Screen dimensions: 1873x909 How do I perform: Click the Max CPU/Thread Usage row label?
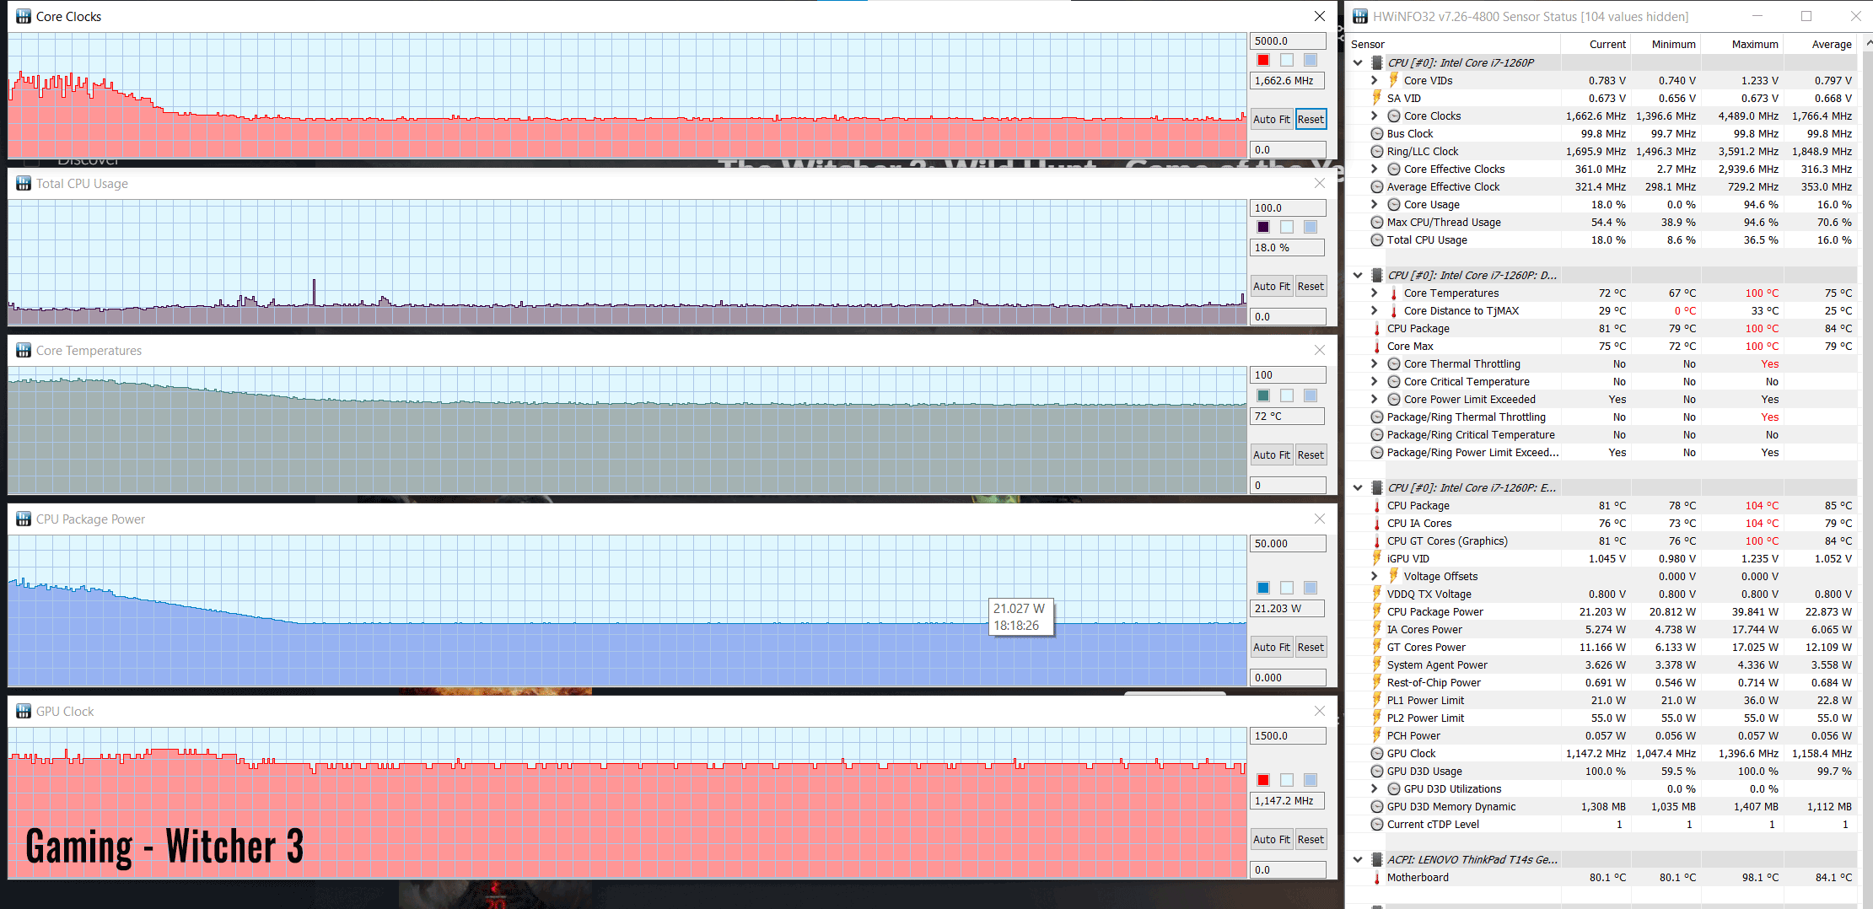click(x=1444, y=222)
